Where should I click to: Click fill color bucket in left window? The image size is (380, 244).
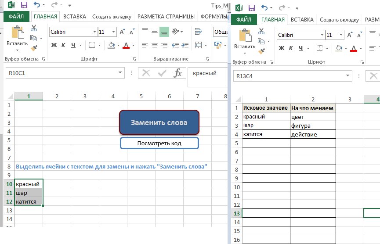click(111, 45)
